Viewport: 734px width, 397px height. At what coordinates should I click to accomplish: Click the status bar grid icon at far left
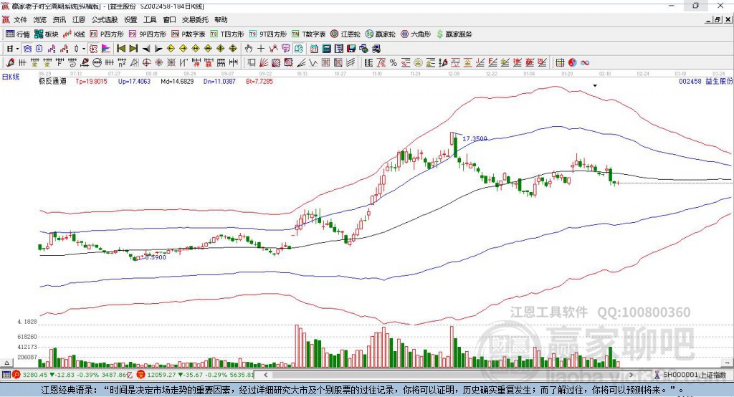[6, 375]
